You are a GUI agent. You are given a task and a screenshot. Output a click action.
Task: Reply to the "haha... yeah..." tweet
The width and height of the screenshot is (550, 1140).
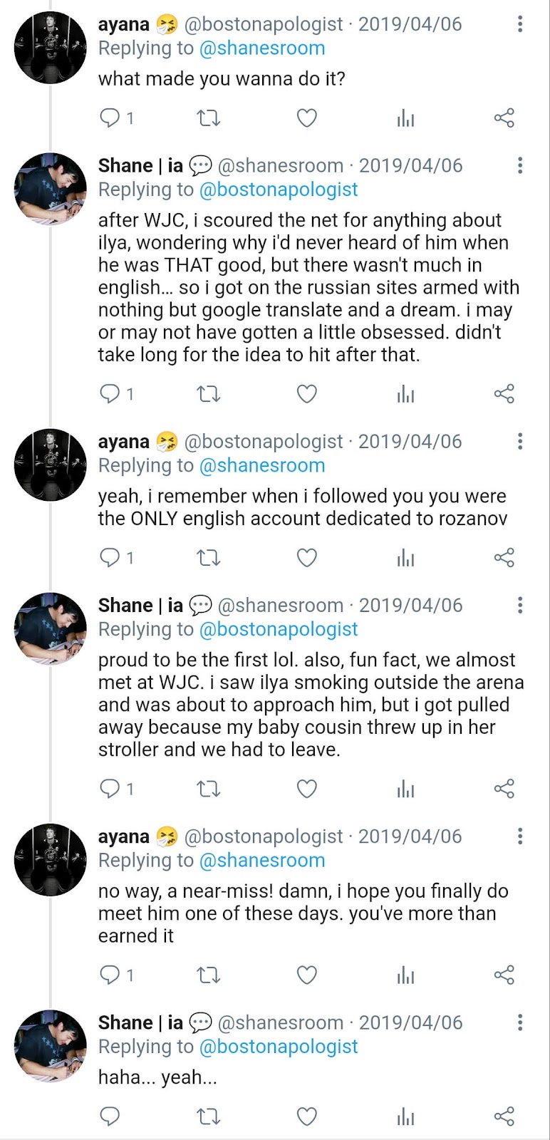coord(110,1116)
